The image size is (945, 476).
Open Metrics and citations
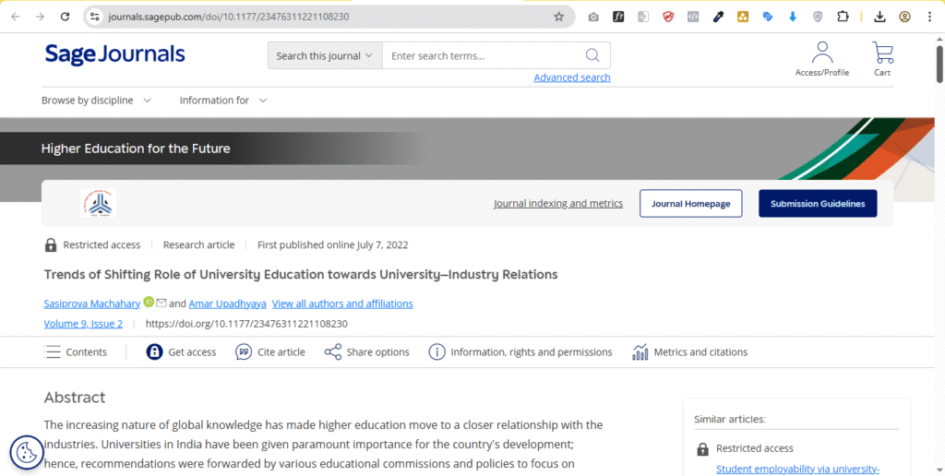689,351
